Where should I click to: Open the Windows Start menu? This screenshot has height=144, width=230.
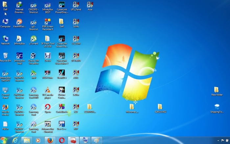(4, 140)
